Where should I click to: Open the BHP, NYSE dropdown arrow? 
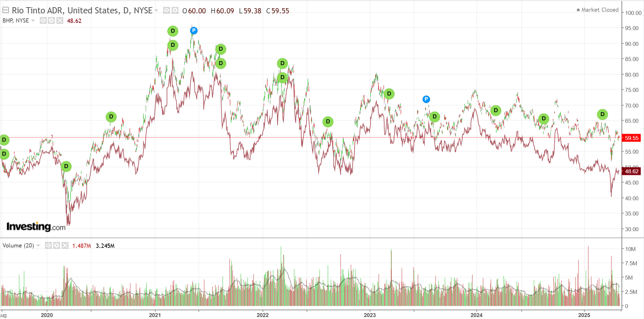(33, 21)
